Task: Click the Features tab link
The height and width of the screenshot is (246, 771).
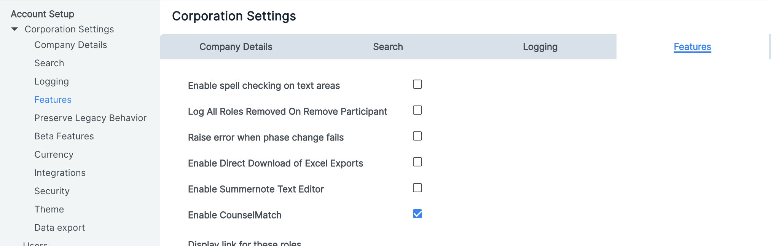Action: pyautogui.click(x=692, y=47)
